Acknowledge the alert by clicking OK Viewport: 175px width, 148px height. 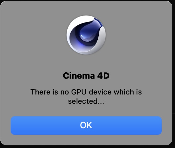(x=86, y=126)
